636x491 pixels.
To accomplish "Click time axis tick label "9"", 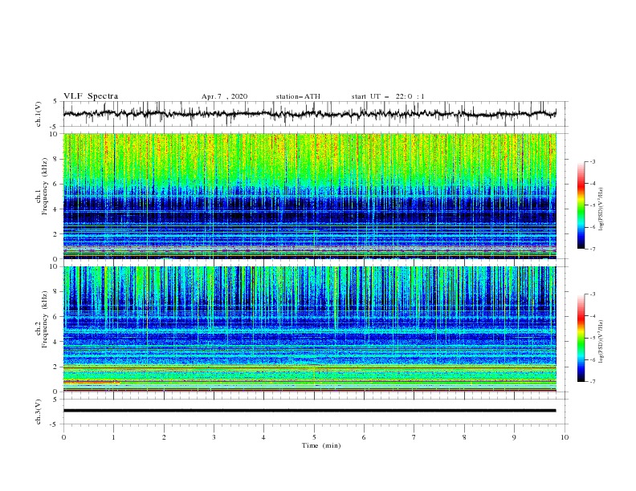I will point(514,437).
